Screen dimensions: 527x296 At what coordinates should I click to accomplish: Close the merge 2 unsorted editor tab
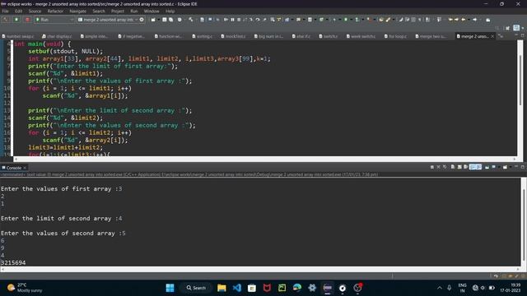click(492, 36)
